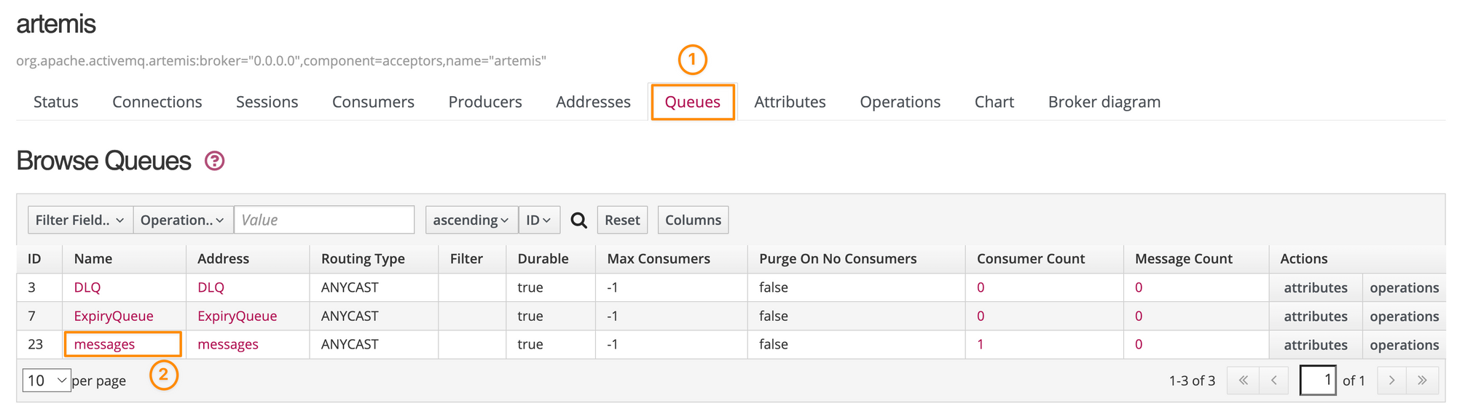Open the messages queue name link
This screenshot has width=1457, height=414.
(104, 345)
